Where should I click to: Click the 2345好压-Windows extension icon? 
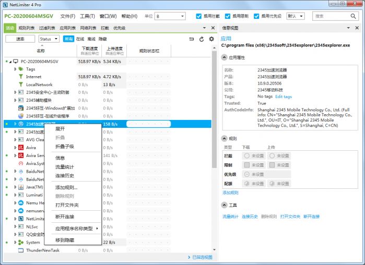[x=21, y=108]
